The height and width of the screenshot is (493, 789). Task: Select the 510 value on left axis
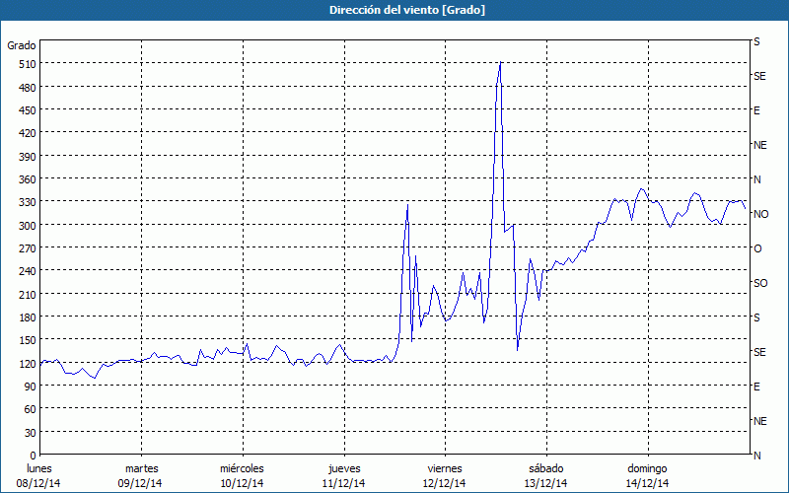[x=26, y=64]
